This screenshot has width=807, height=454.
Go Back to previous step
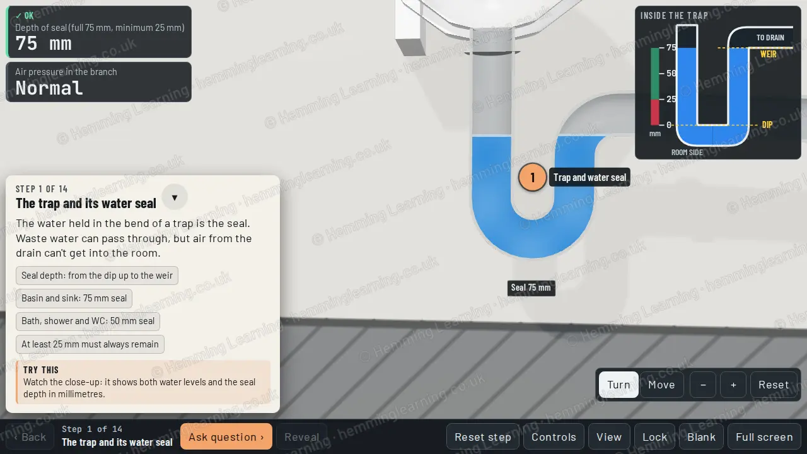(30, 437)
